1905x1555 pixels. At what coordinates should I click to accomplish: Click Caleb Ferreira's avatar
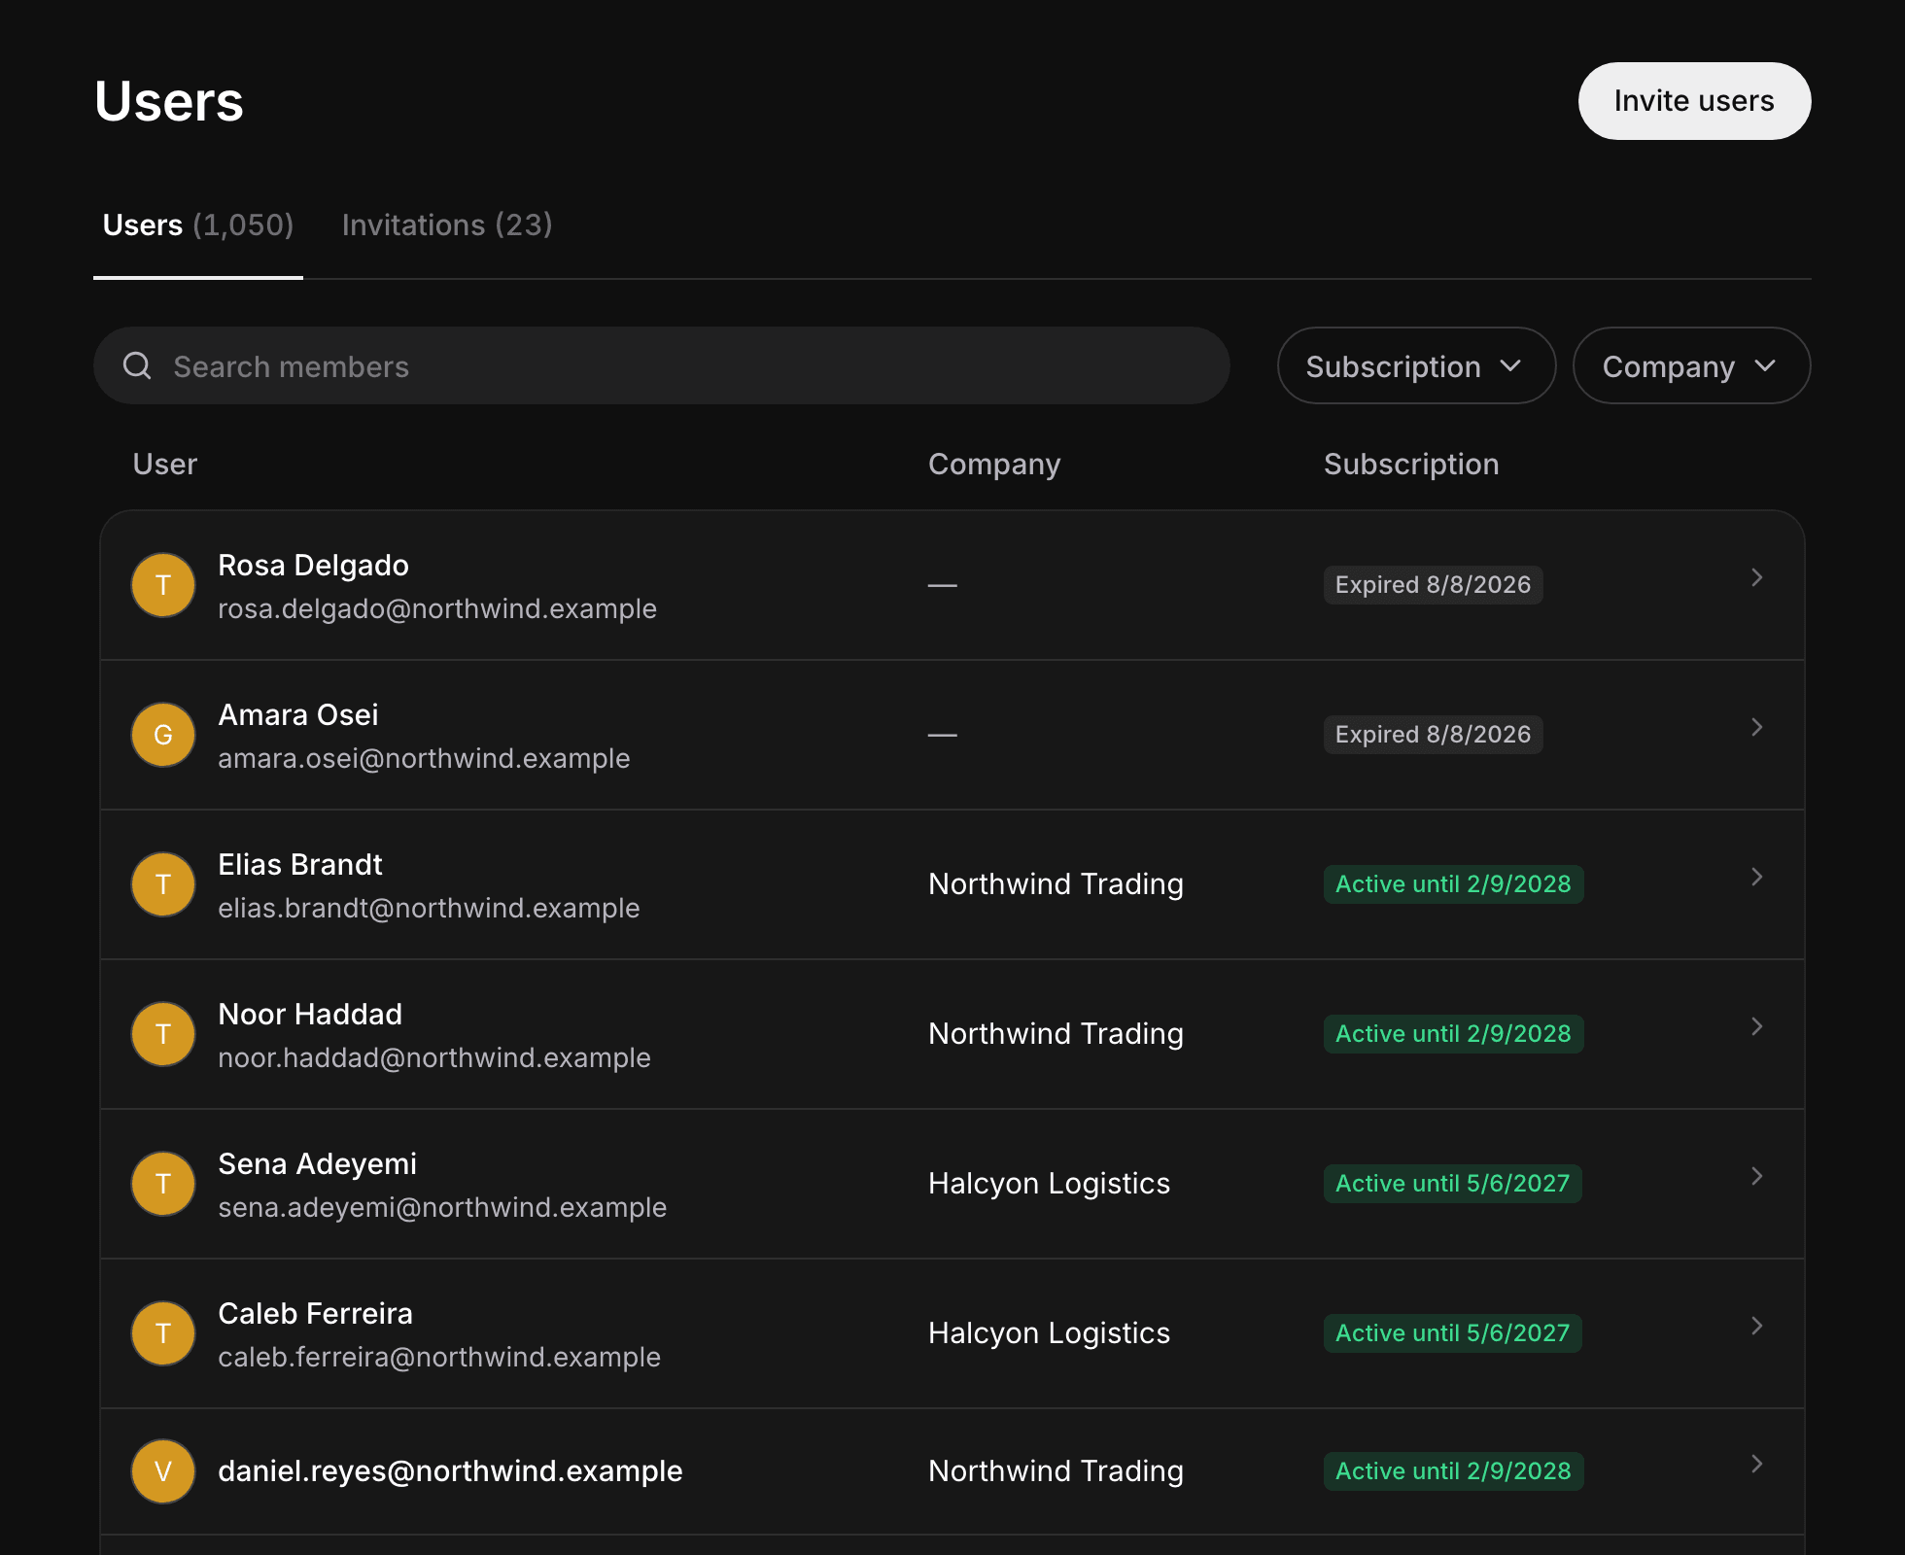(x=163, y=1334)
